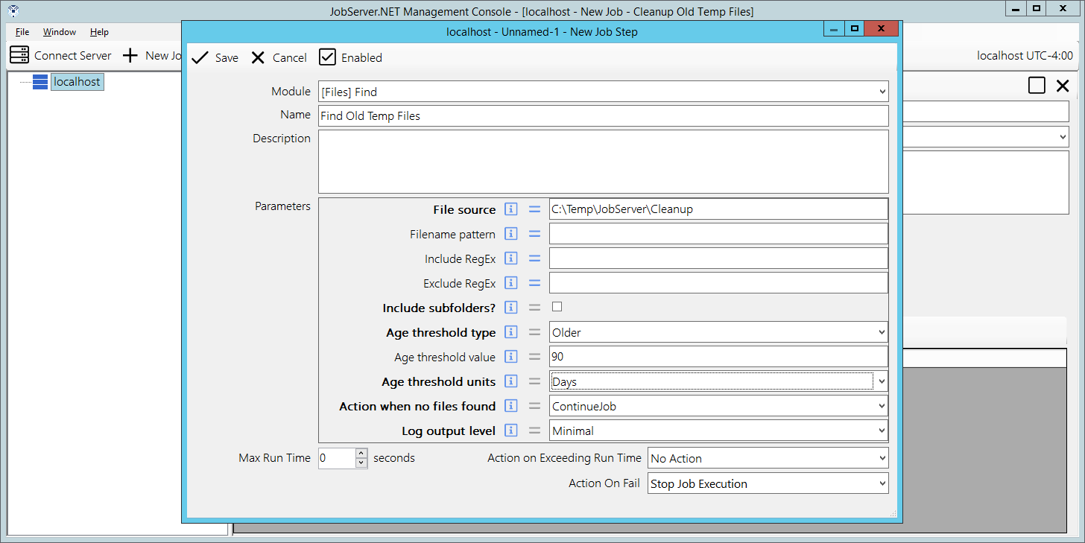Image resolution: width=1085 pixels, height=543 pixels.
Task: Click the info icon beside File source
Action: pyautogui.click(x=510, y=209)
